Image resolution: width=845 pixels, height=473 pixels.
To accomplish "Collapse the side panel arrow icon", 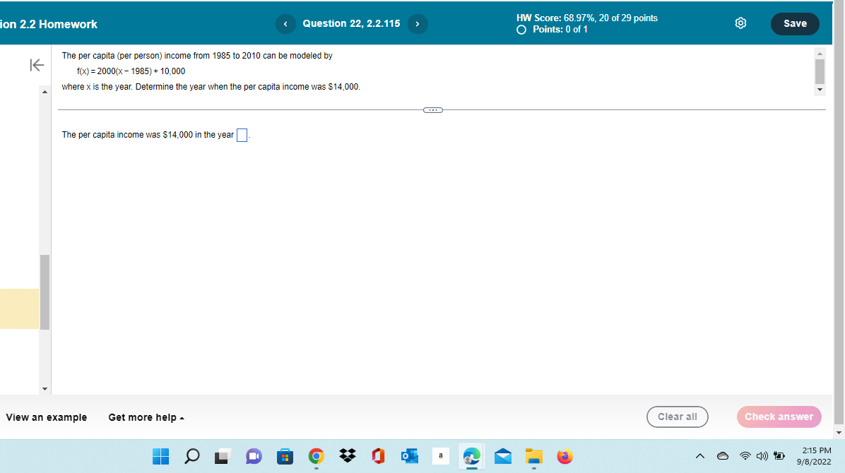I will pyautogui.click(x=37, y=65).
